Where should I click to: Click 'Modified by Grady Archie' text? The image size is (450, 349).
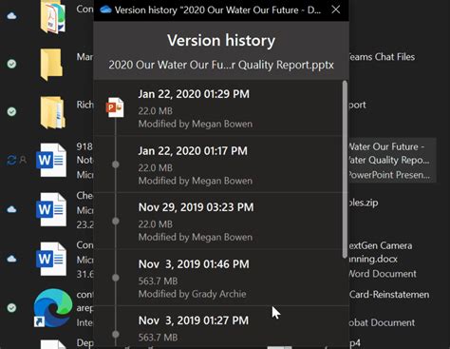coord(192,294)
